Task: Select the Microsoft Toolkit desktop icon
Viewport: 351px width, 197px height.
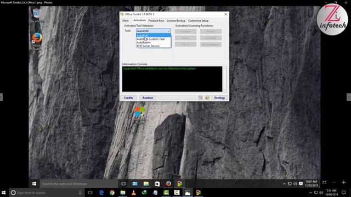Action: tap(140, 115)
